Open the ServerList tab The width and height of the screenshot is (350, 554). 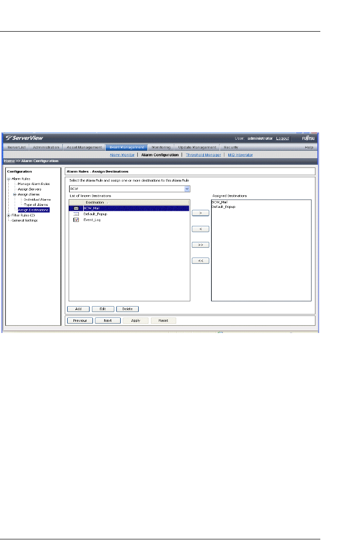click(17, 148)
